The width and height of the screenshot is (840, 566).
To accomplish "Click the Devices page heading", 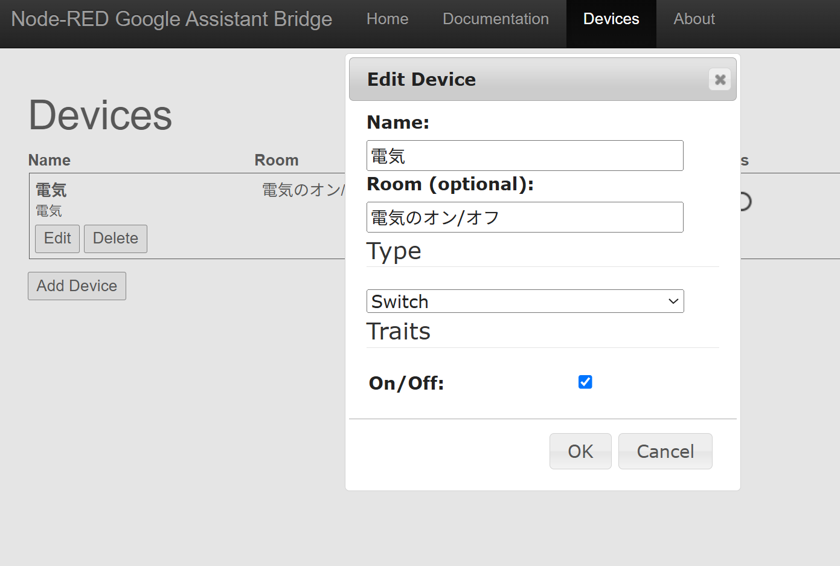I will click(x=100, y=115).
